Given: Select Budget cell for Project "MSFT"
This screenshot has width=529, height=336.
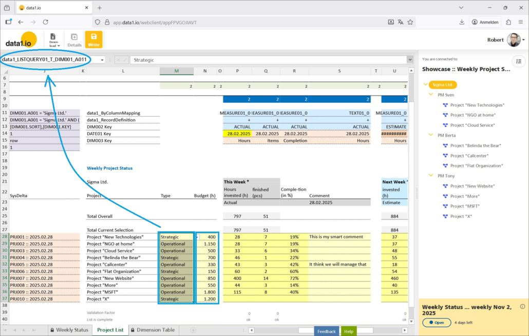Looking at the screenshot, I should [207, 292].
